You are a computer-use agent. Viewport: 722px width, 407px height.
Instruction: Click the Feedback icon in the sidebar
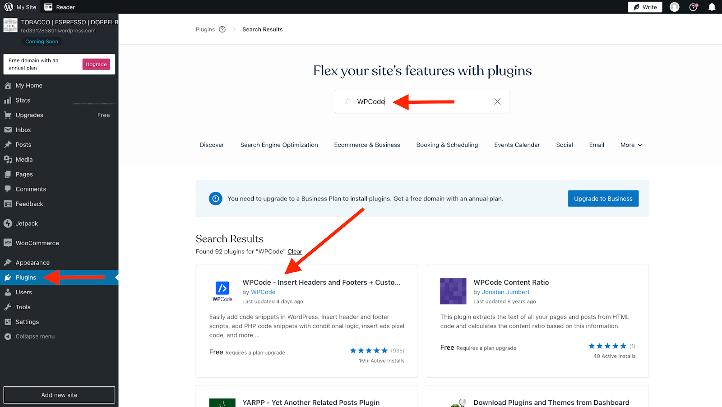(8, 204)
